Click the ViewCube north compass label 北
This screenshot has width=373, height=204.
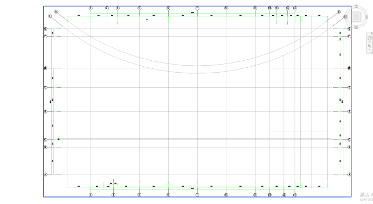tap(356, 6)
